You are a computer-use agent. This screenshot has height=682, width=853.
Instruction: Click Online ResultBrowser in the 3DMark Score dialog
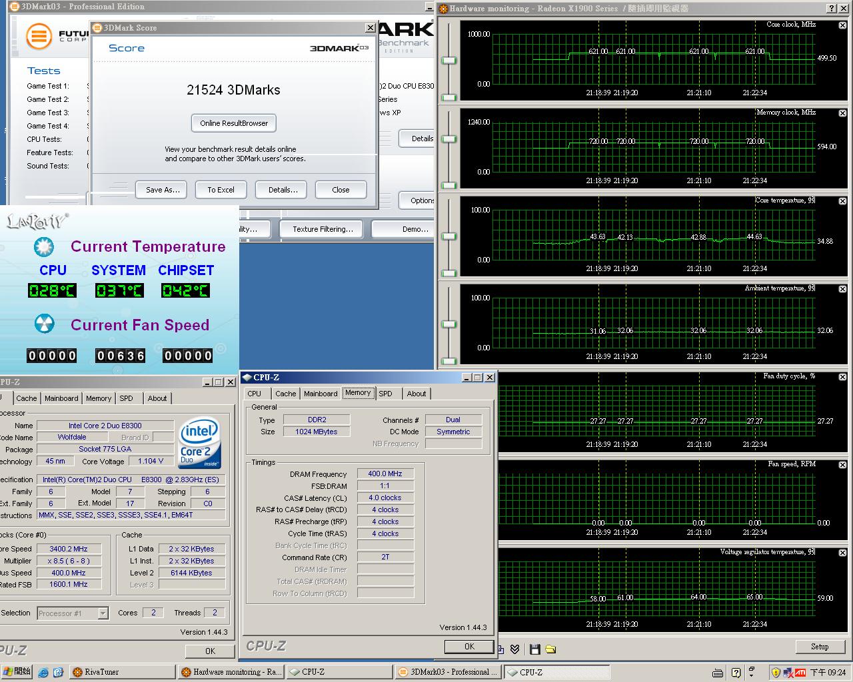[x=234, y=123]
